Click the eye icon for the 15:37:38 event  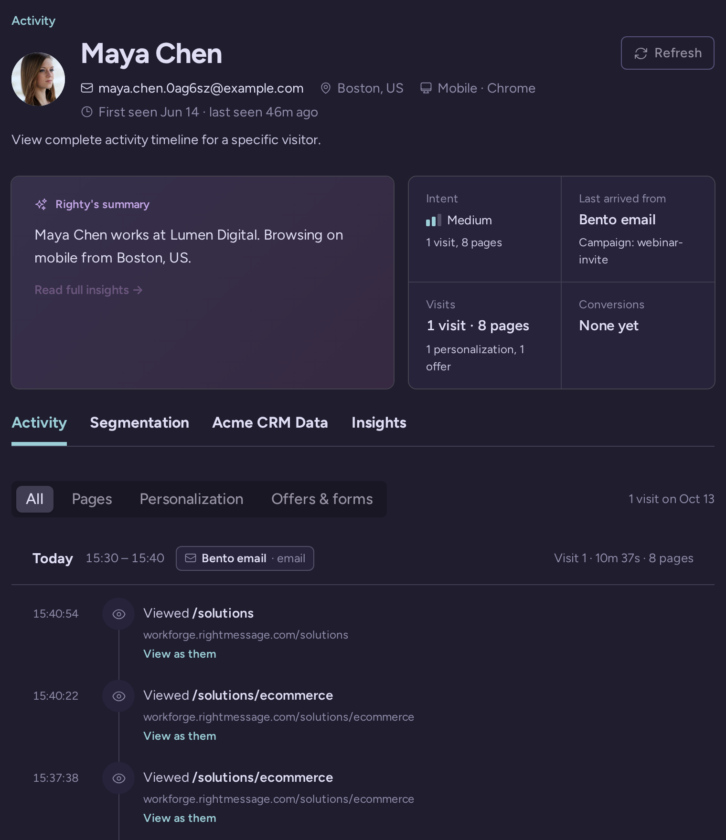coord(119,778)
